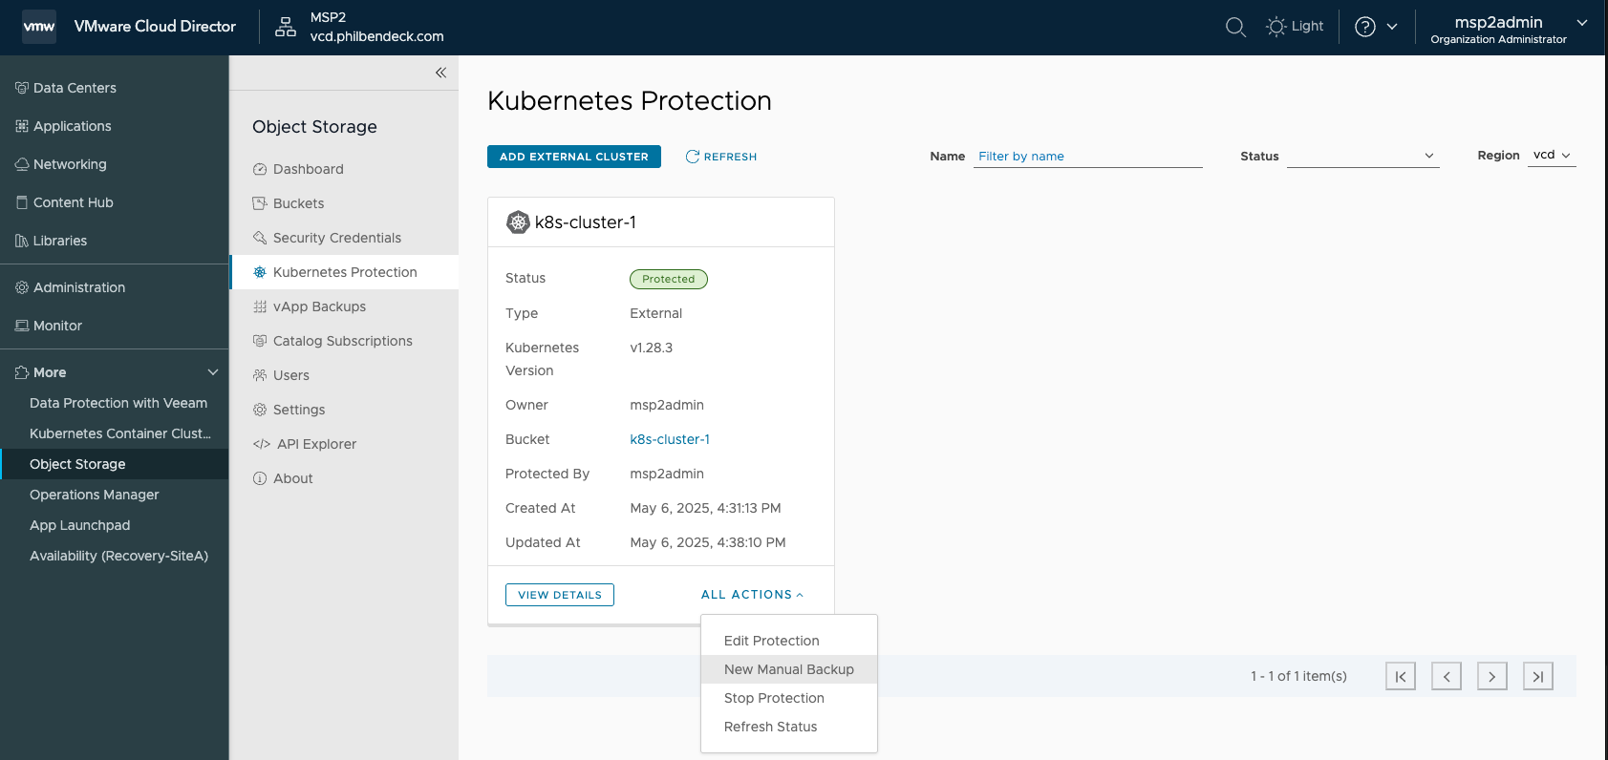Select Stop Protection menu entry
Screen dimensions: 1608x760
point(789,698)
